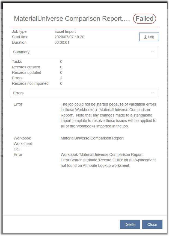
Task: Click the Failed status badge
Action: (144, 19)
